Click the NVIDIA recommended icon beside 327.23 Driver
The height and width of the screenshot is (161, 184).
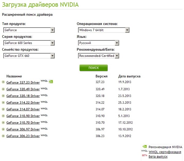point(51,81)
